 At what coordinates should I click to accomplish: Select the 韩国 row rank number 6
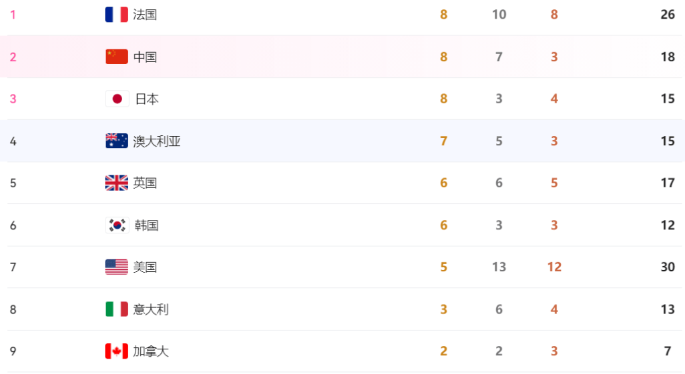click(13, 225)
